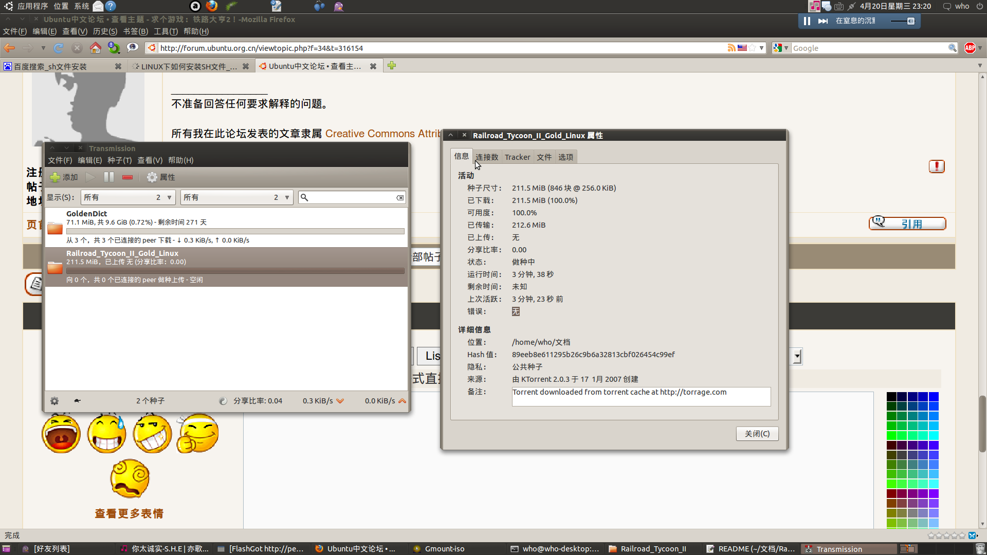This screenshot has width=987, height=555.
Task: Click the Creative Commons link
Action: 383,134
